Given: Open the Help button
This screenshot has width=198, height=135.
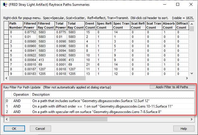Looking at the screenshot, I should coord(184,129).
